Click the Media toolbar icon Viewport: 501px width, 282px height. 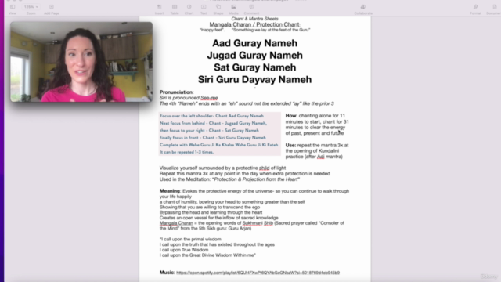coord(233,7)
